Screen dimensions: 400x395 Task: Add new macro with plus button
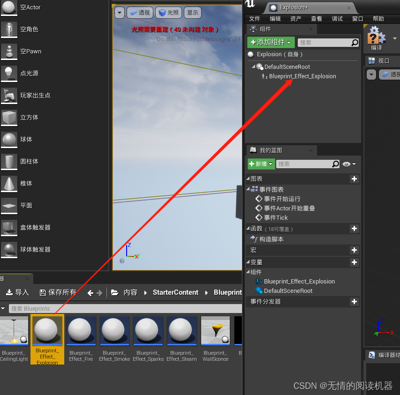[x=354, y=250]
